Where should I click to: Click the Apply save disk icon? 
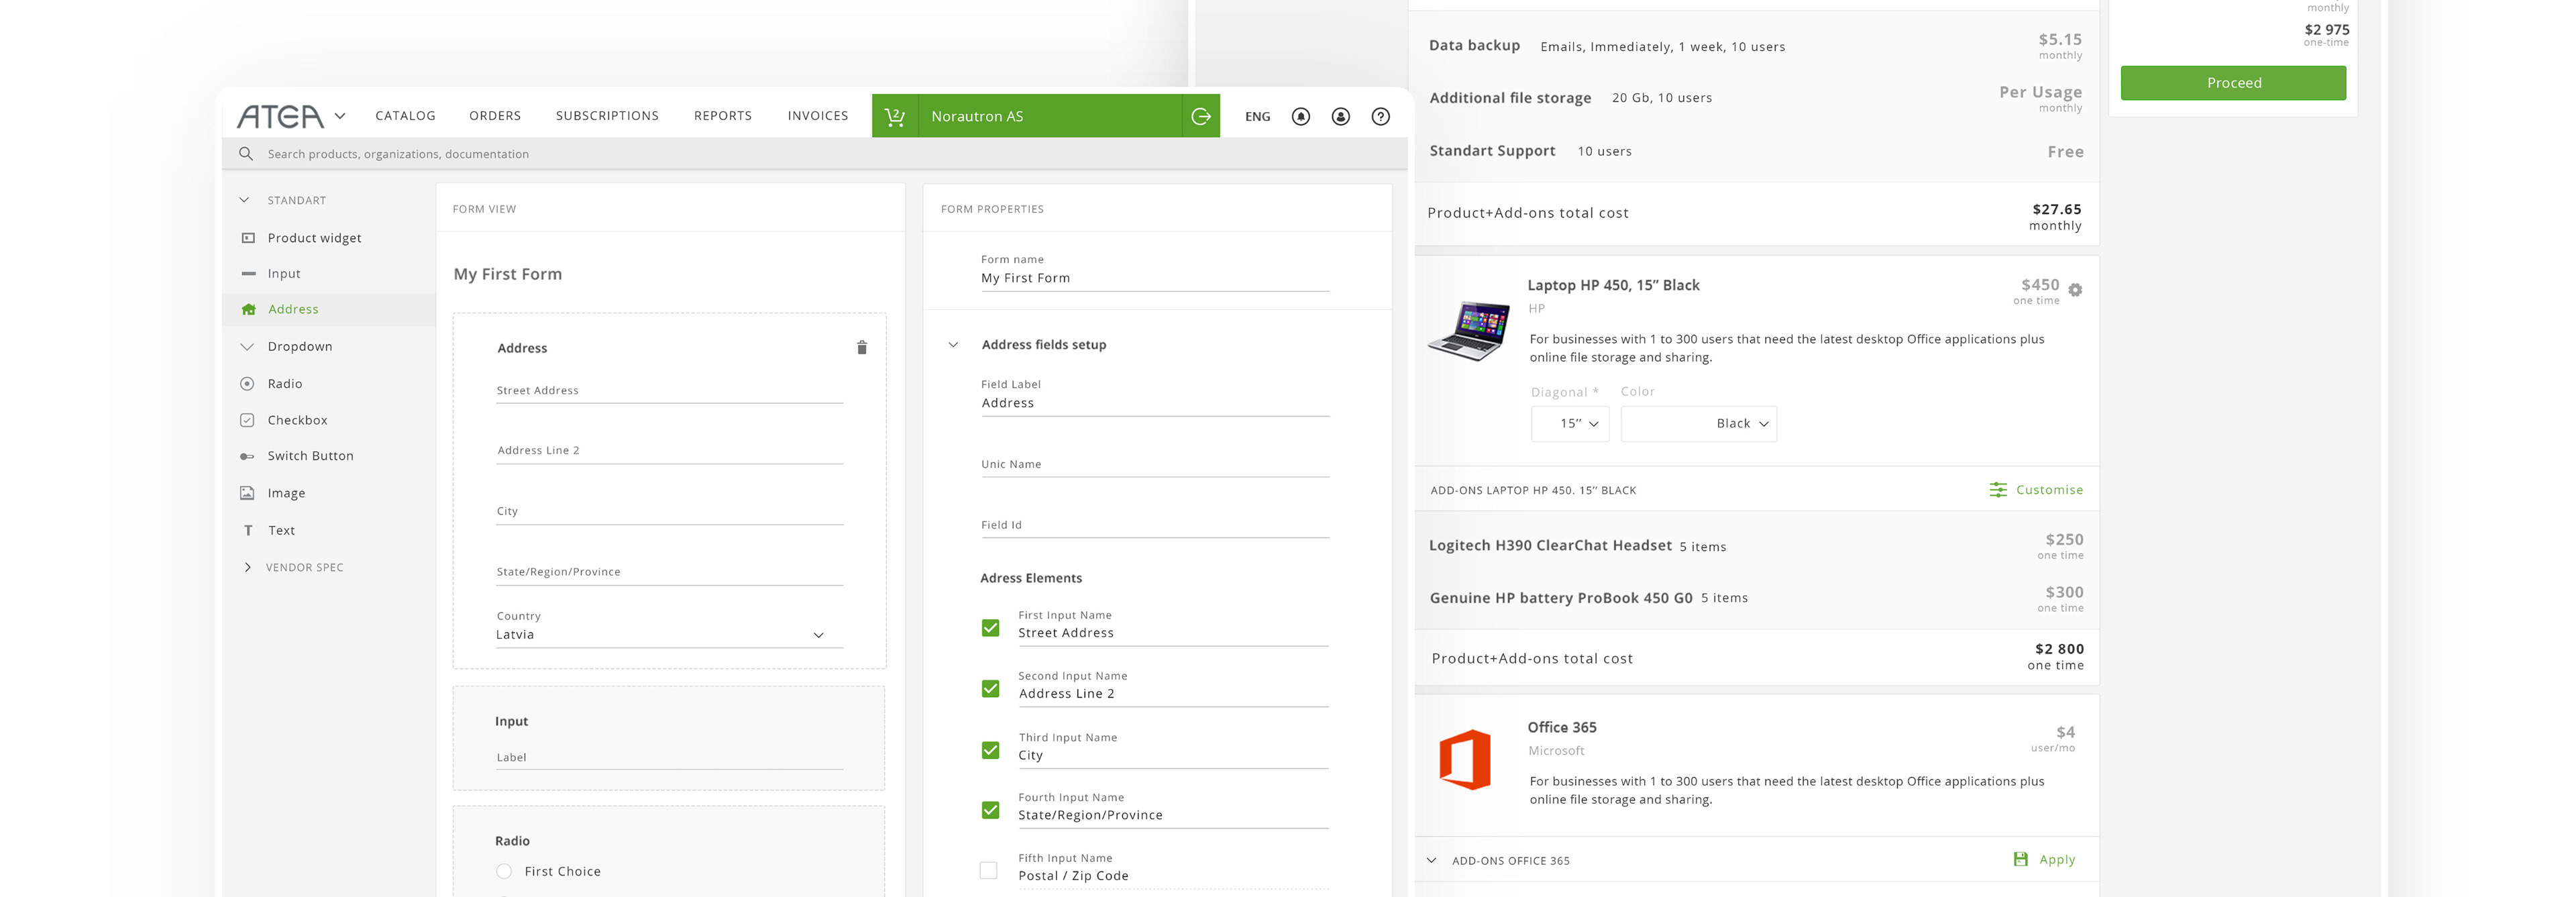2021,860
